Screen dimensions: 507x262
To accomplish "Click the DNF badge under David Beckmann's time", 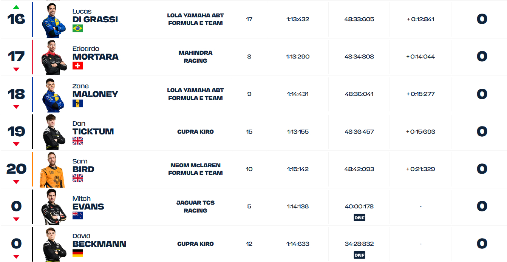I will point(359,255).
